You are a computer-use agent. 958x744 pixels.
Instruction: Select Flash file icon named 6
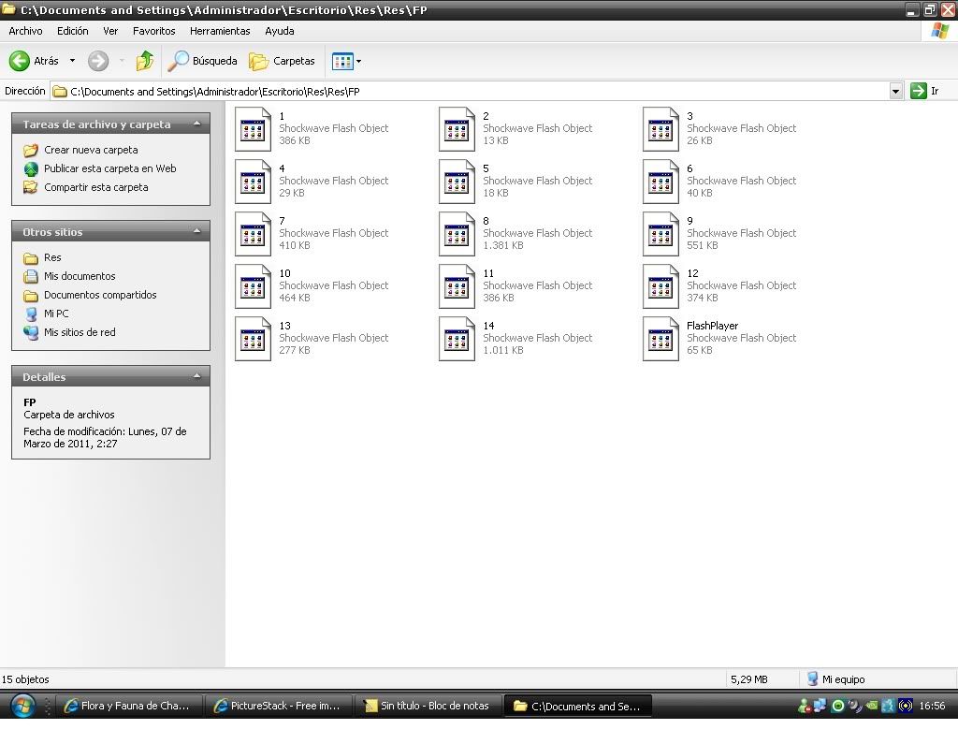(661, 182)
